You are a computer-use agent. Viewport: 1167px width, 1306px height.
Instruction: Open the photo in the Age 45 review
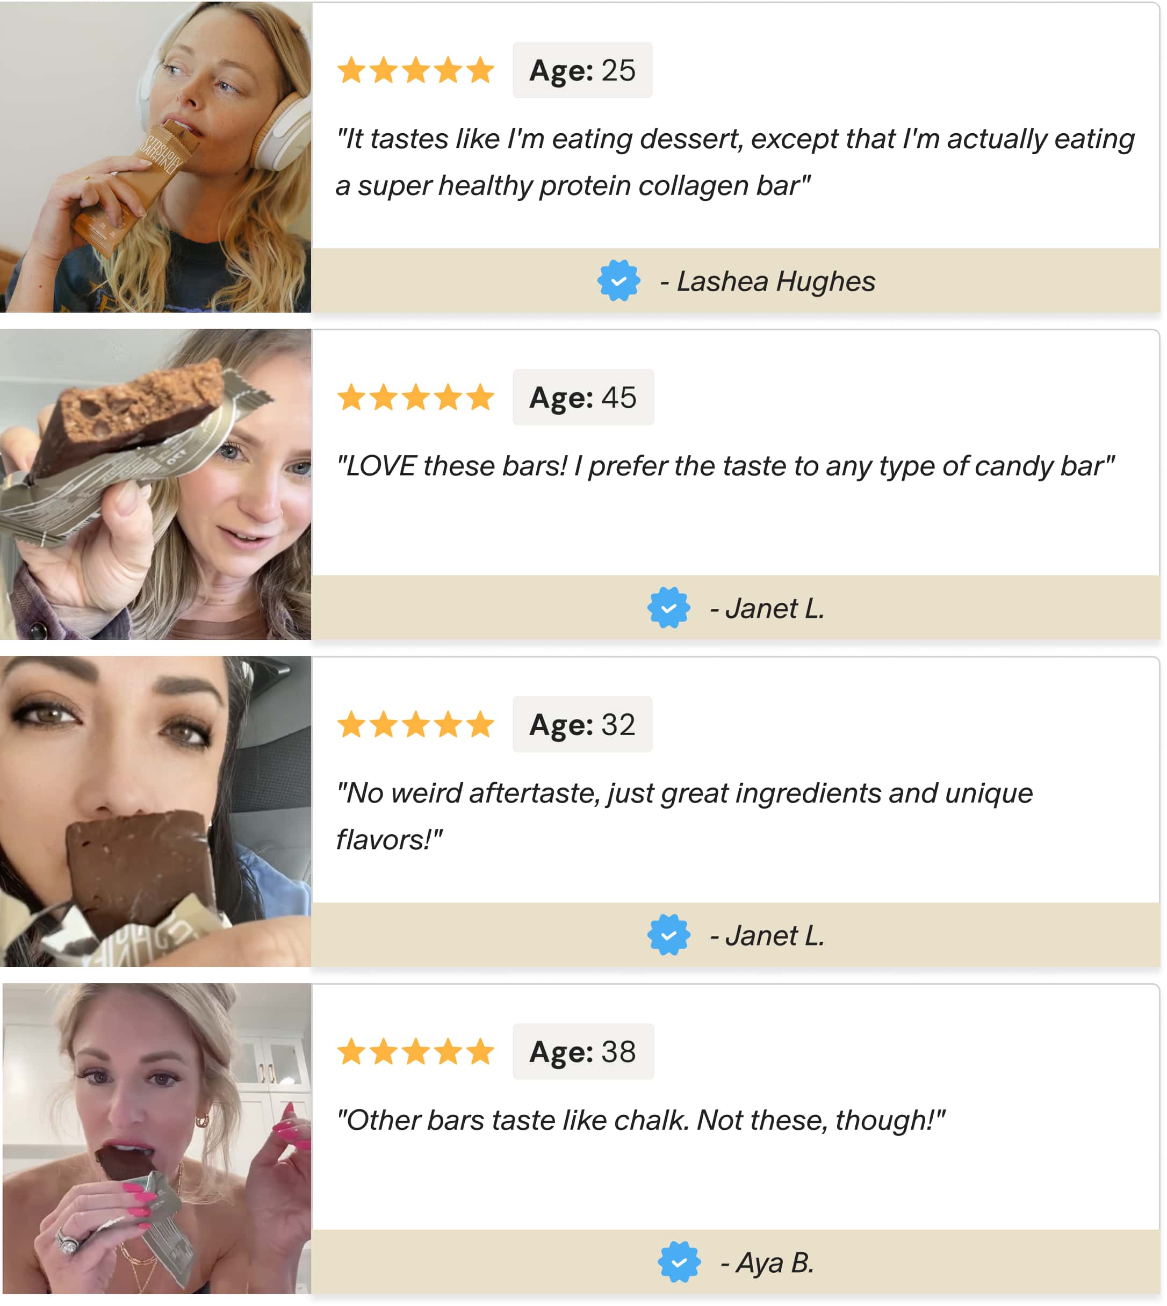tap(156, 484)
